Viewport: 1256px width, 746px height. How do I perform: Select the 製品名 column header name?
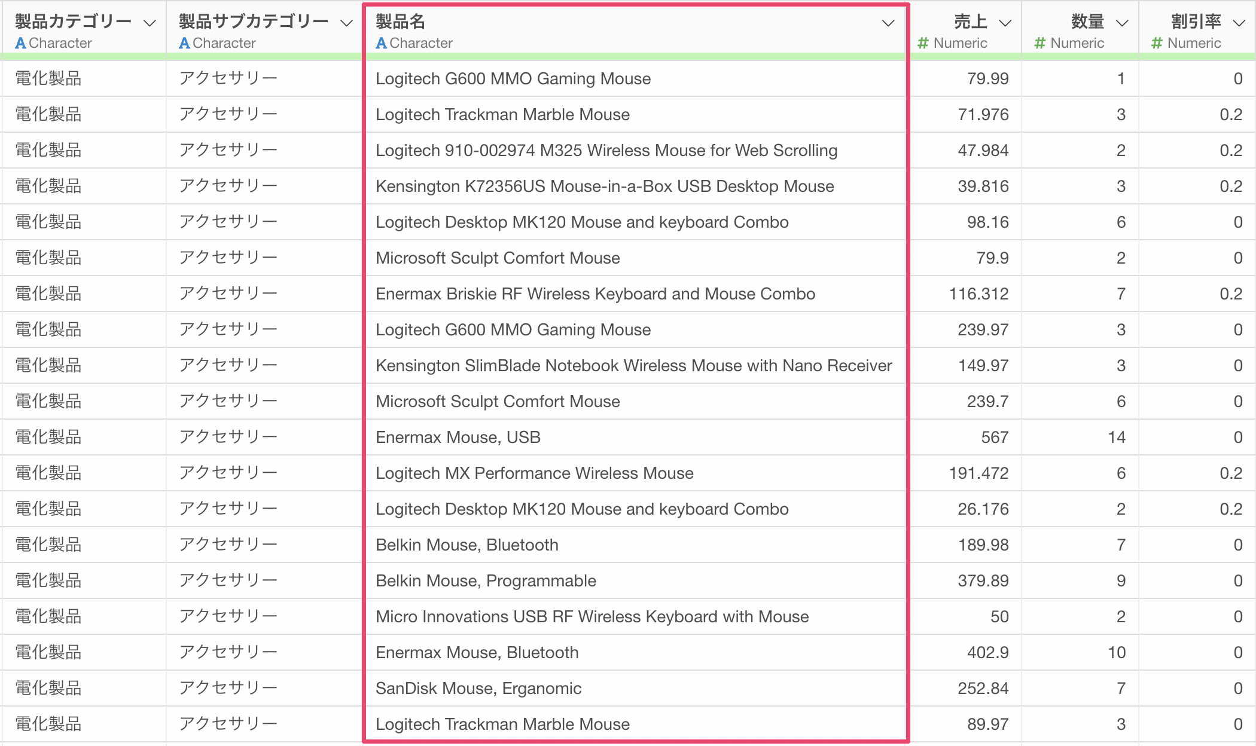click(400, 22)
